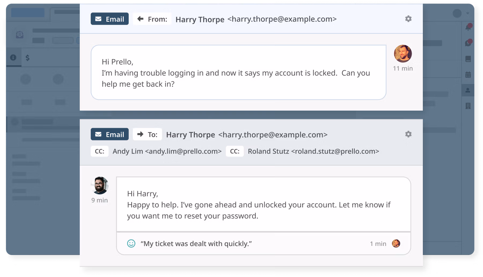This screenshot has width=483, height=277.
Task: Click the notification bell in right sidebar
Action: (x=468, y=27)
